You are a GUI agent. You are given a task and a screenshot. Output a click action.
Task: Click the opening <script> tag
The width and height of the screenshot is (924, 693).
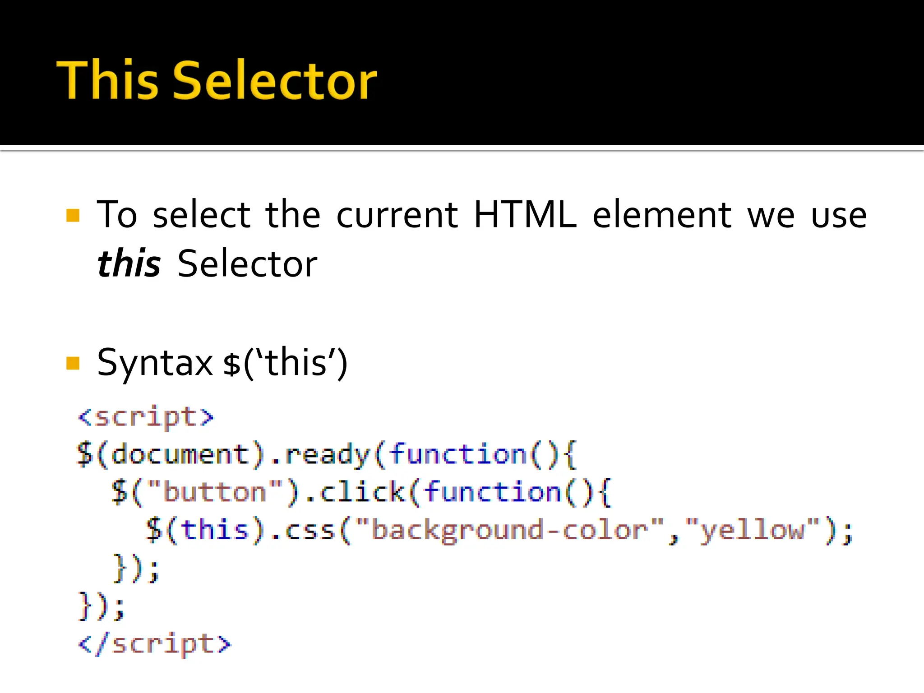tap(146, 416)
